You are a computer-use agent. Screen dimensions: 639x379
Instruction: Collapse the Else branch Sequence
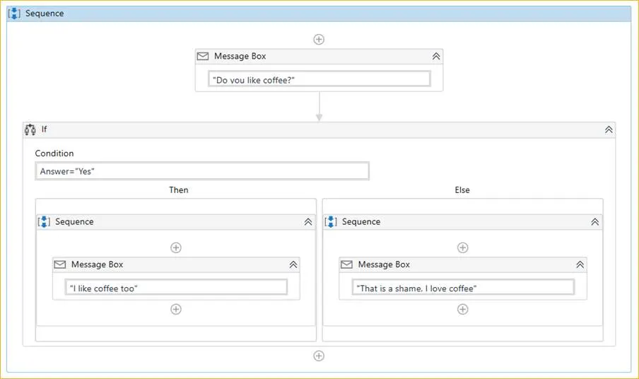click(x=595, y=222)
